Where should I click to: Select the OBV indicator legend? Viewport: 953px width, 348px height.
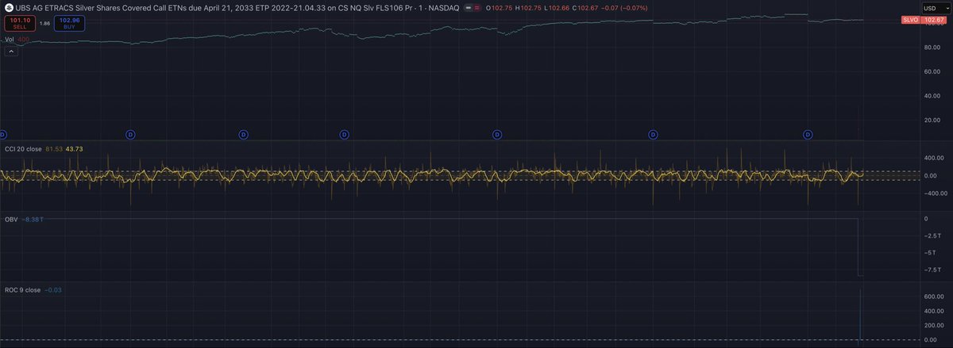click(x=11, y=218)
